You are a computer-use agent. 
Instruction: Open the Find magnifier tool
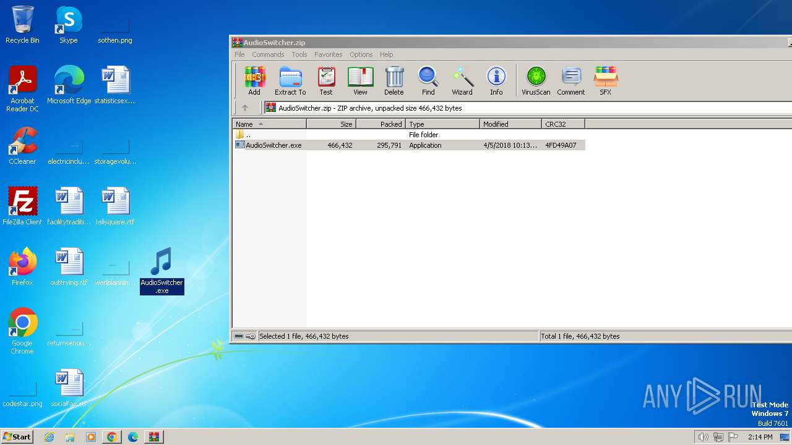(x=428, y=81)
